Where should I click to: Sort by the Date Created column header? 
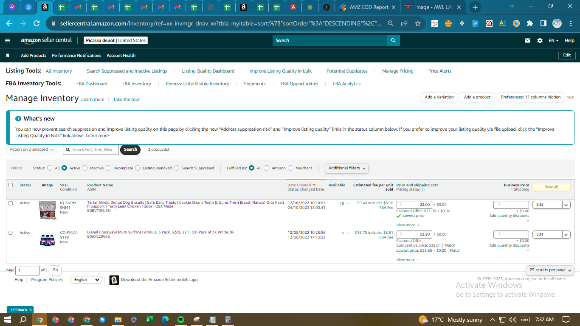[x=301, y=185]
